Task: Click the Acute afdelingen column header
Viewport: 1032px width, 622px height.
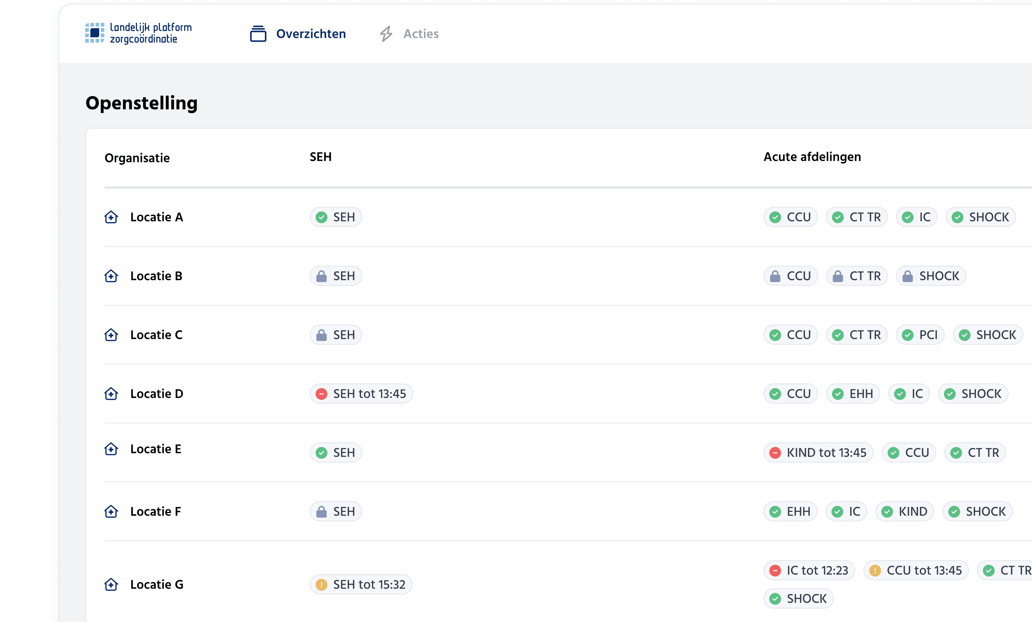Action: pos(812,157)
